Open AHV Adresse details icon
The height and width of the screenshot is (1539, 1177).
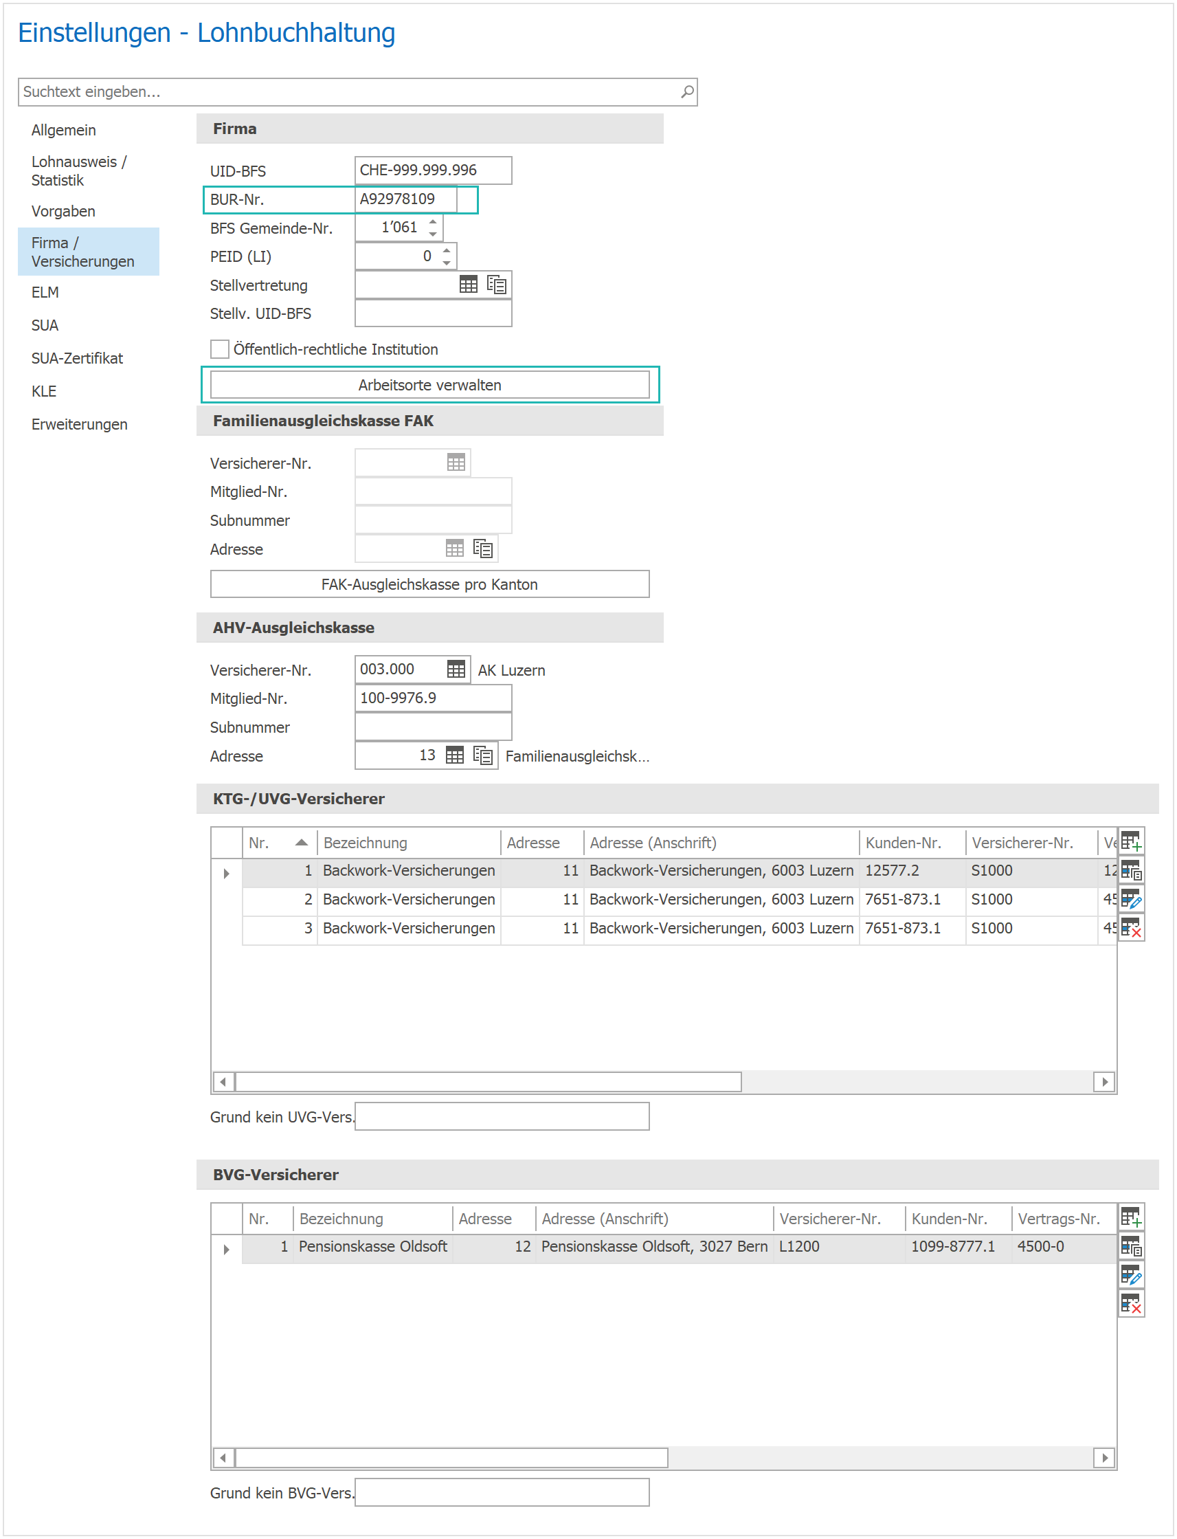click(483, 755)
